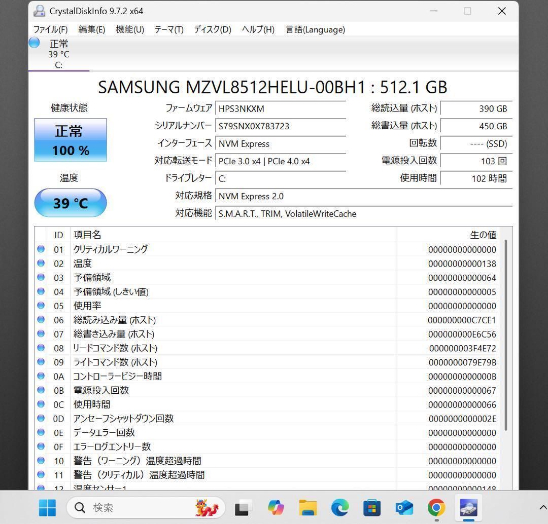Click the CrystalDiskInfo icon in the taskbar

[467, 507]
